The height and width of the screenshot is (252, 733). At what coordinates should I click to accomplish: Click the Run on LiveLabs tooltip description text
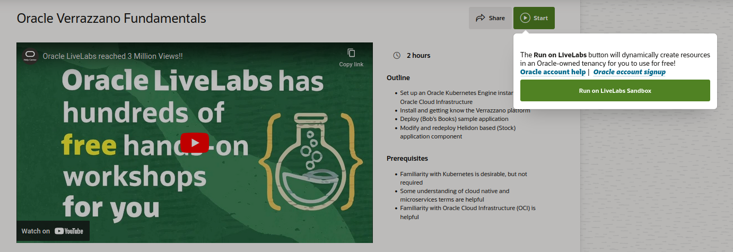pyautogui.click(x=615, y=59)
